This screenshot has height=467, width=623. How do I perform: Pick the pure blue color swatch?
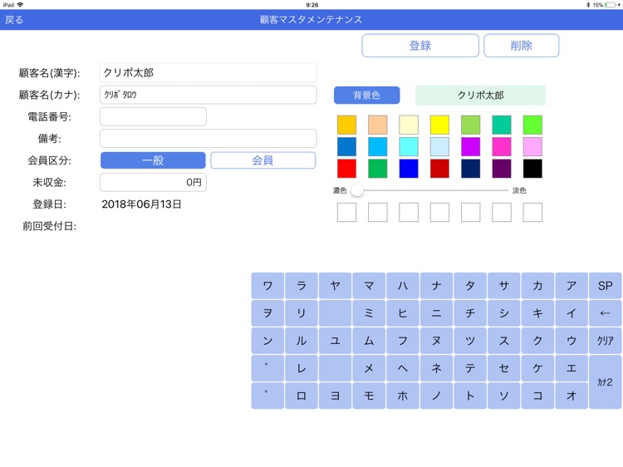(x=409, y=169)
